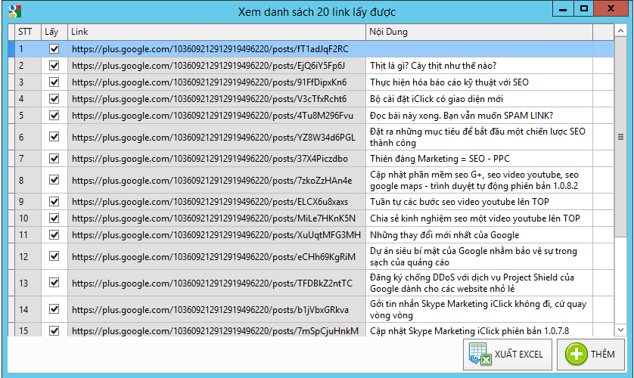Image resolution: width=634 pixels, height=378 pixels.
Task: Click the THÊM button label
Action: pyautogui.click(x=602, y=354)
